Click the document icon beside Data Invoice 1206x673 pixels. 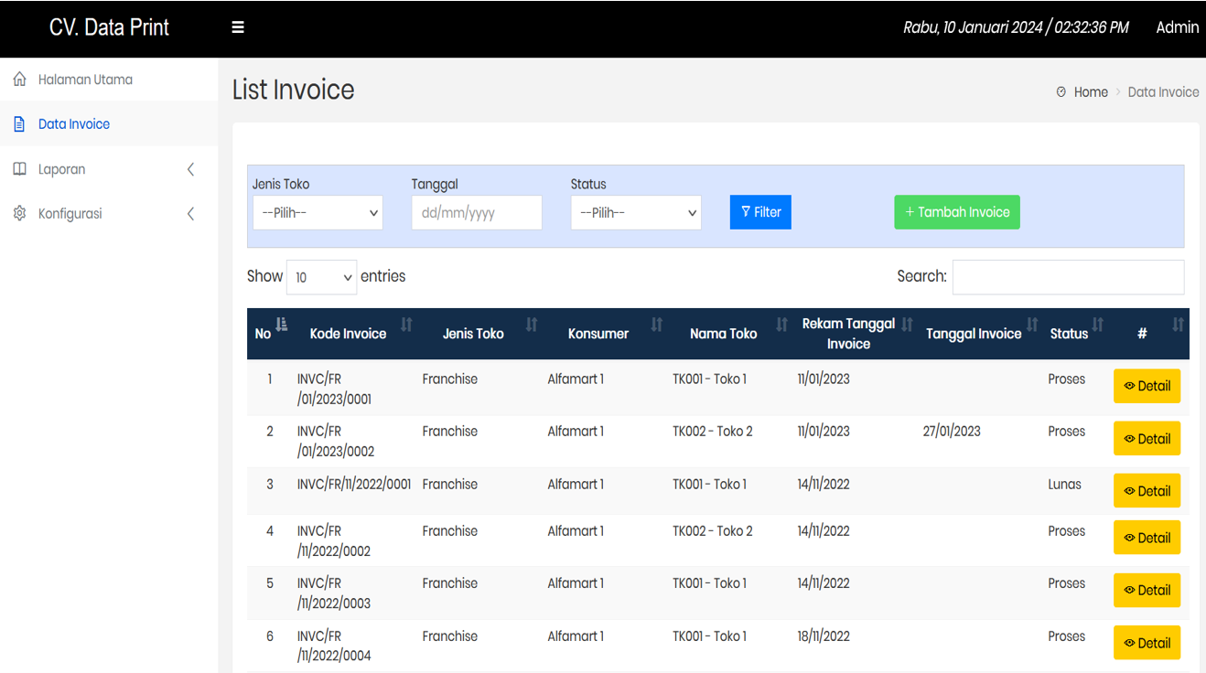click(19, 124)
